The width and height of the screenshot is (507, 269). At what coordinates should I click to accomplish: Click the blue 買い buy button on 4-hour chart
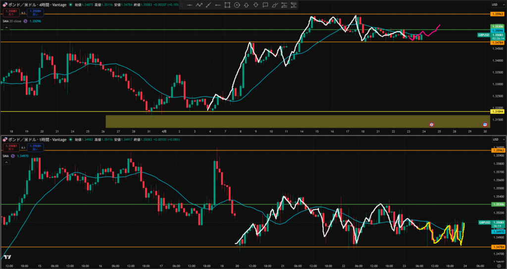tap(35, 12)
